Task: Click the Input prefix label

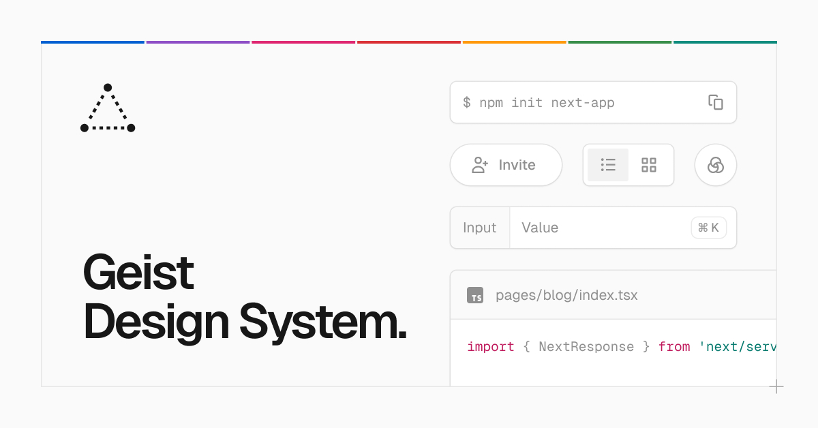Action: (x=479, y=228)
